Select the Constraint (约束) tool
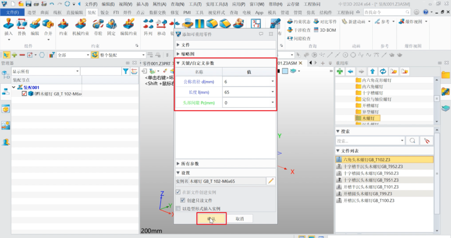 (x=63, y=24)
